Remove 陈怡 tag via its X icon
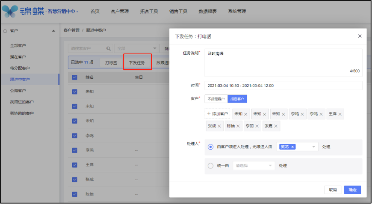 pyautogui.click(x=238, y=126)
